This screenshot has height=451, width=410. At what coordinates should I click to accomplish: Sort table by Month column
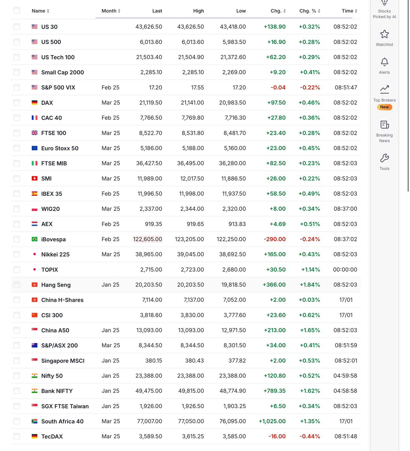pyautogui.click(x=111, y=11)
